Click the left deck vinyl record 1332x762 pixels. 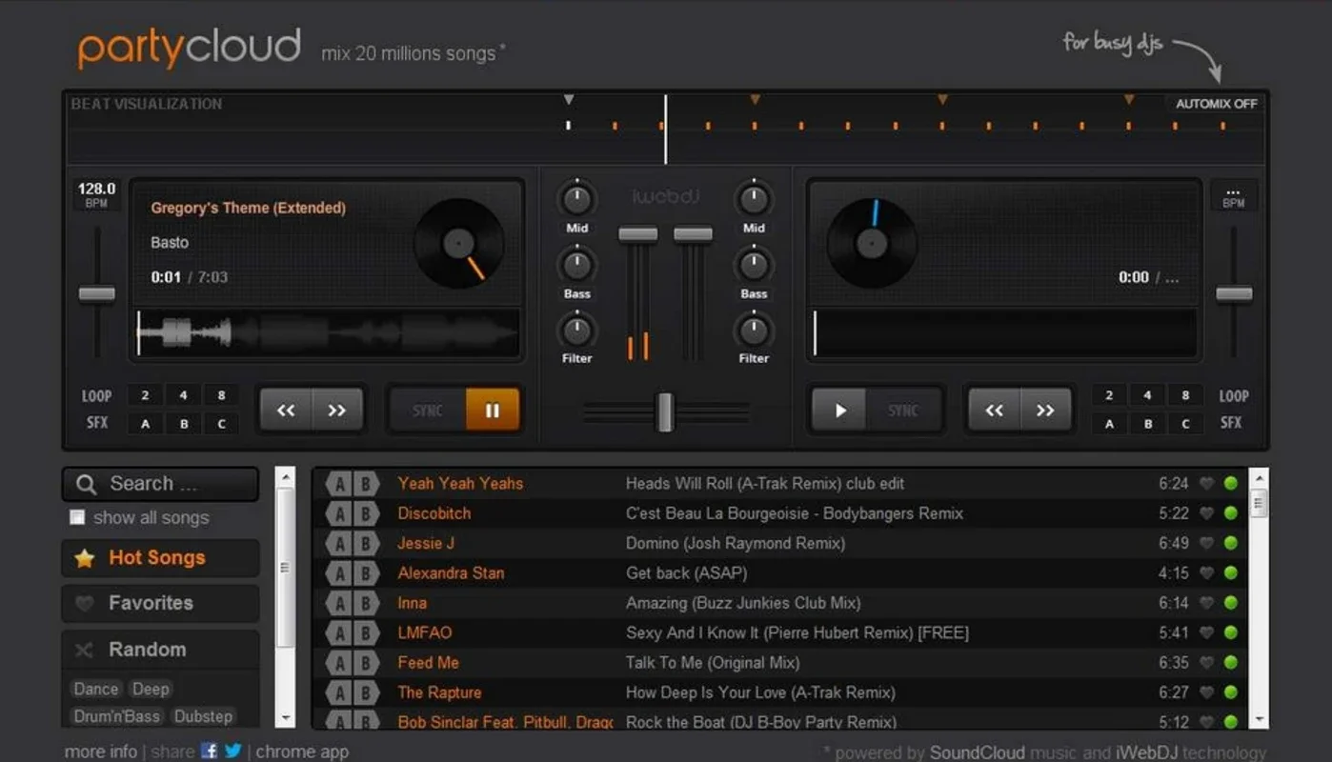click(x=459, y=243)
